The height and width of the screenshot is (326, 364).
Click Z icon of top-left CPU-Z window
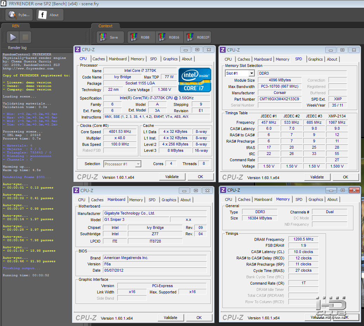pos(78,49)
